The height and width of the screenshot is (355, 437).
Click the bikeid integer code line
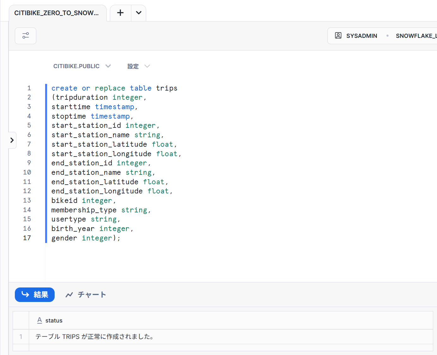point(84,201)
